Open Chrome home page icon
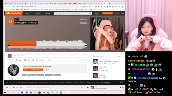172x96 pixels. tap(14, 7)
